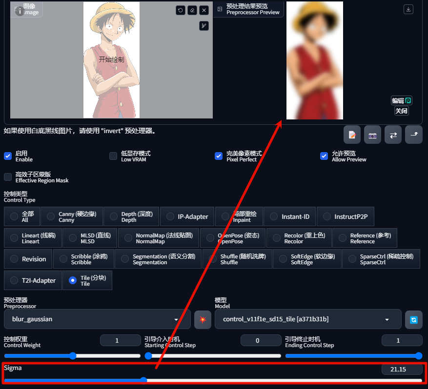Select the Shuffle control type
Screen dimensions: 428x389
[x=238, y=259]
